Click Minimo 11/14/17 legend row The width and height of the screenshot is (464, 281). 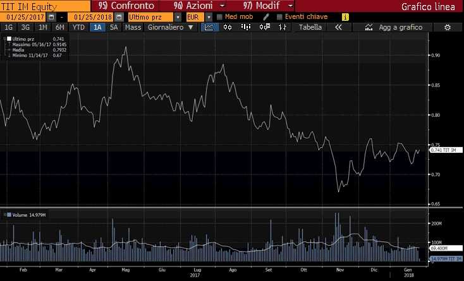pos(37,56)
